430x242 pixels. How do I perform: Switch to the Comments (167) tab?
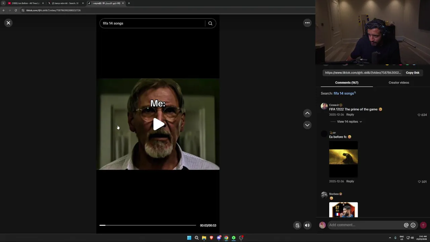[x=347, y=83]
